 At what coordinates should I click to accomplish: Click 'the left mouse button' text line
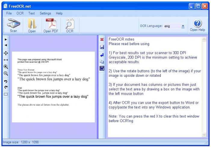[126, 94]
